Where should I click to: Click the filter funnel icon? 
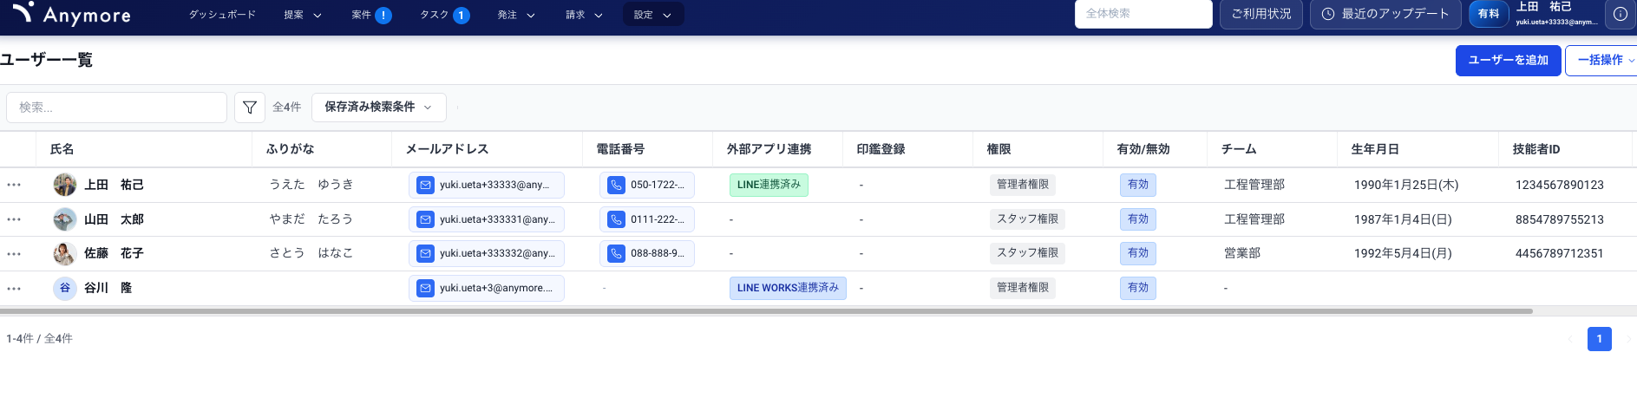point(250,108)
